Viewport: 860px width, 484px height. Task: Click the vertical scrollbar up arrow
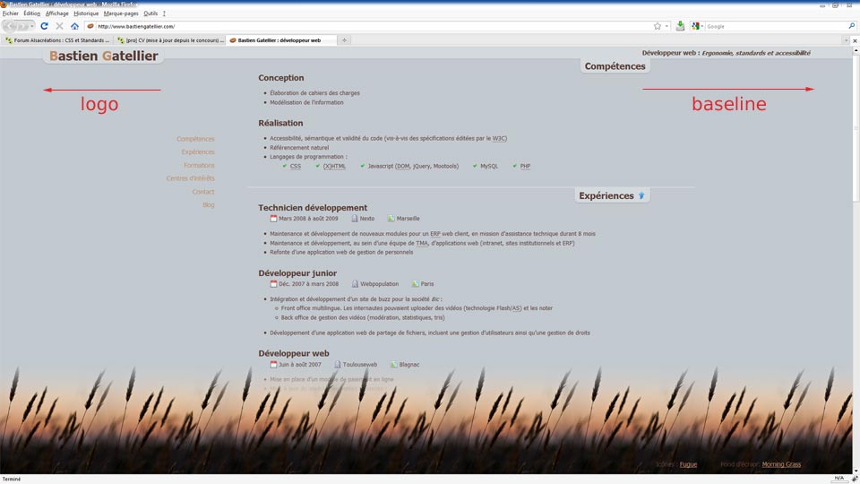click(x=855, y=50)
